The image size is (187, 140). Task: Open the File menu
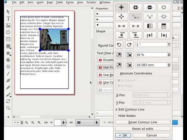coord(14,2)
